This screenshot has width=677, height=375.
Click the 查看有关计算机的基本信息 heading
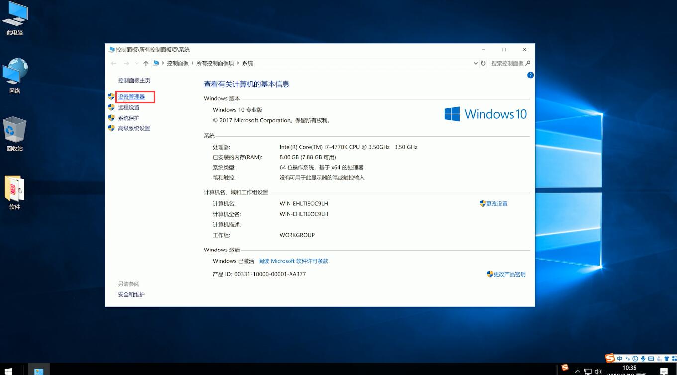(247, 84)
